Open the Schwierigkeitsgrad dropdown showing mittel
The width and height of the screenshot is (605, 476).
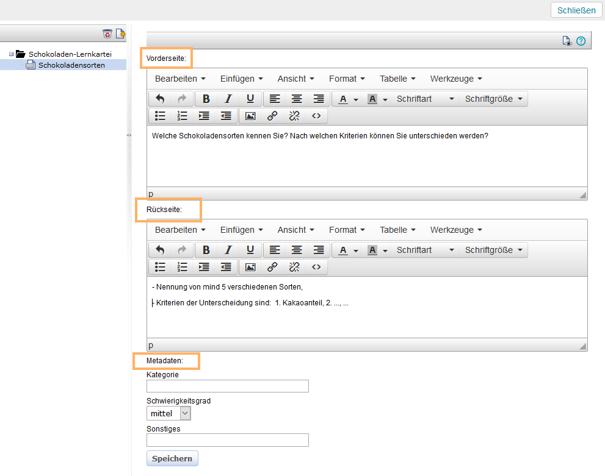(169, 413)
